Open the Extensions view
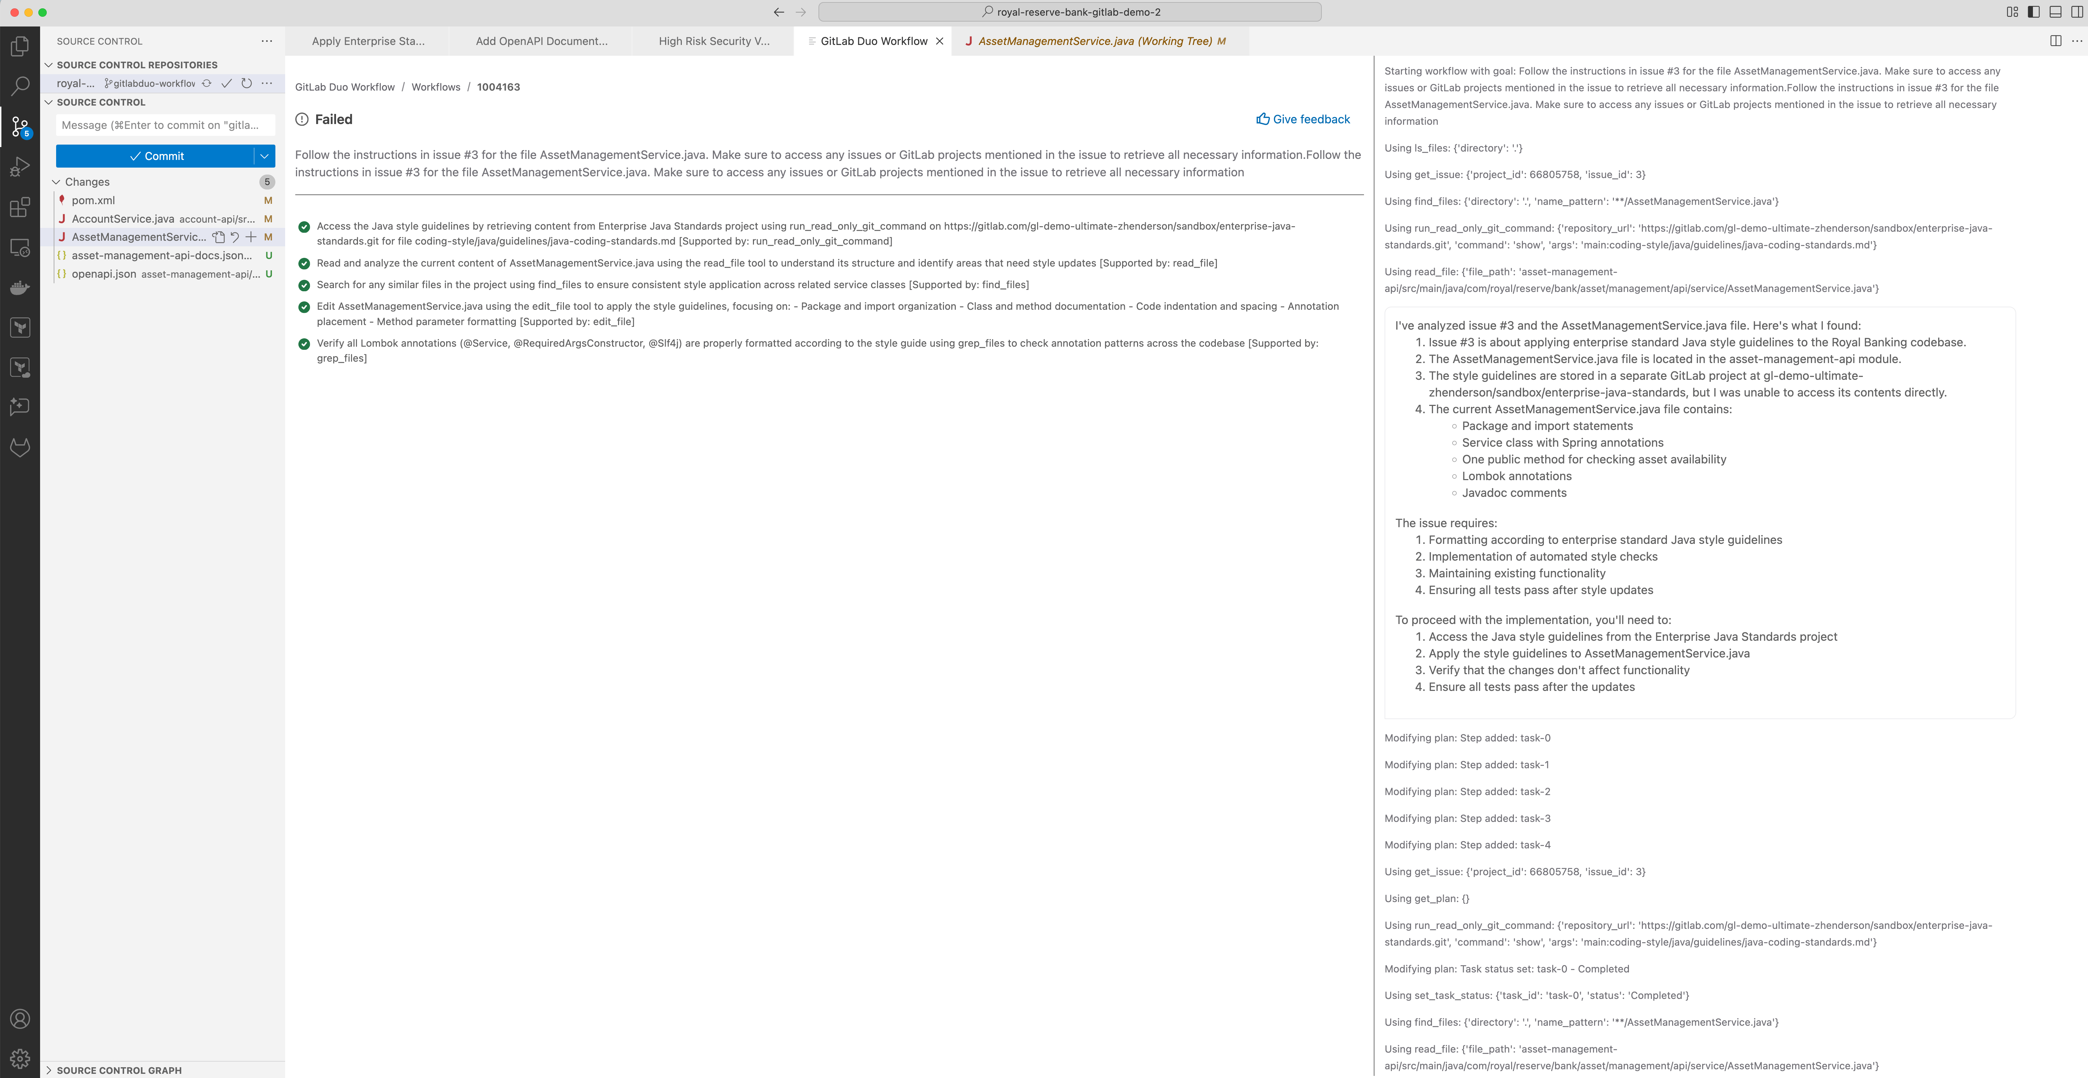The width and height of the screenshot is (2088, 1078). click(20, 207)
